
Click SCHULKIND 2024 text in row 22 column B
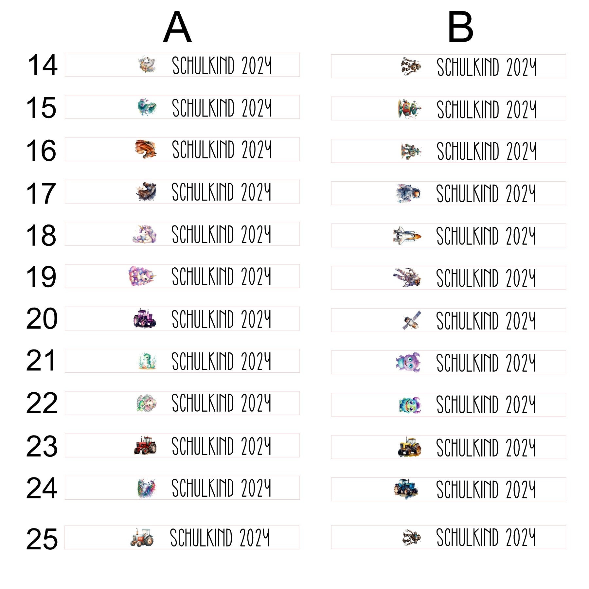pos(486,404)
